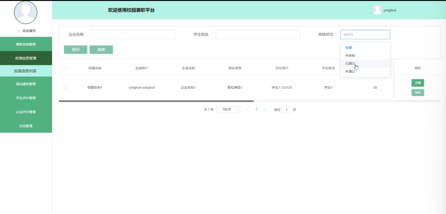
Task: Toggle the select-all header checkbox
Action: [x=65, y=68]
